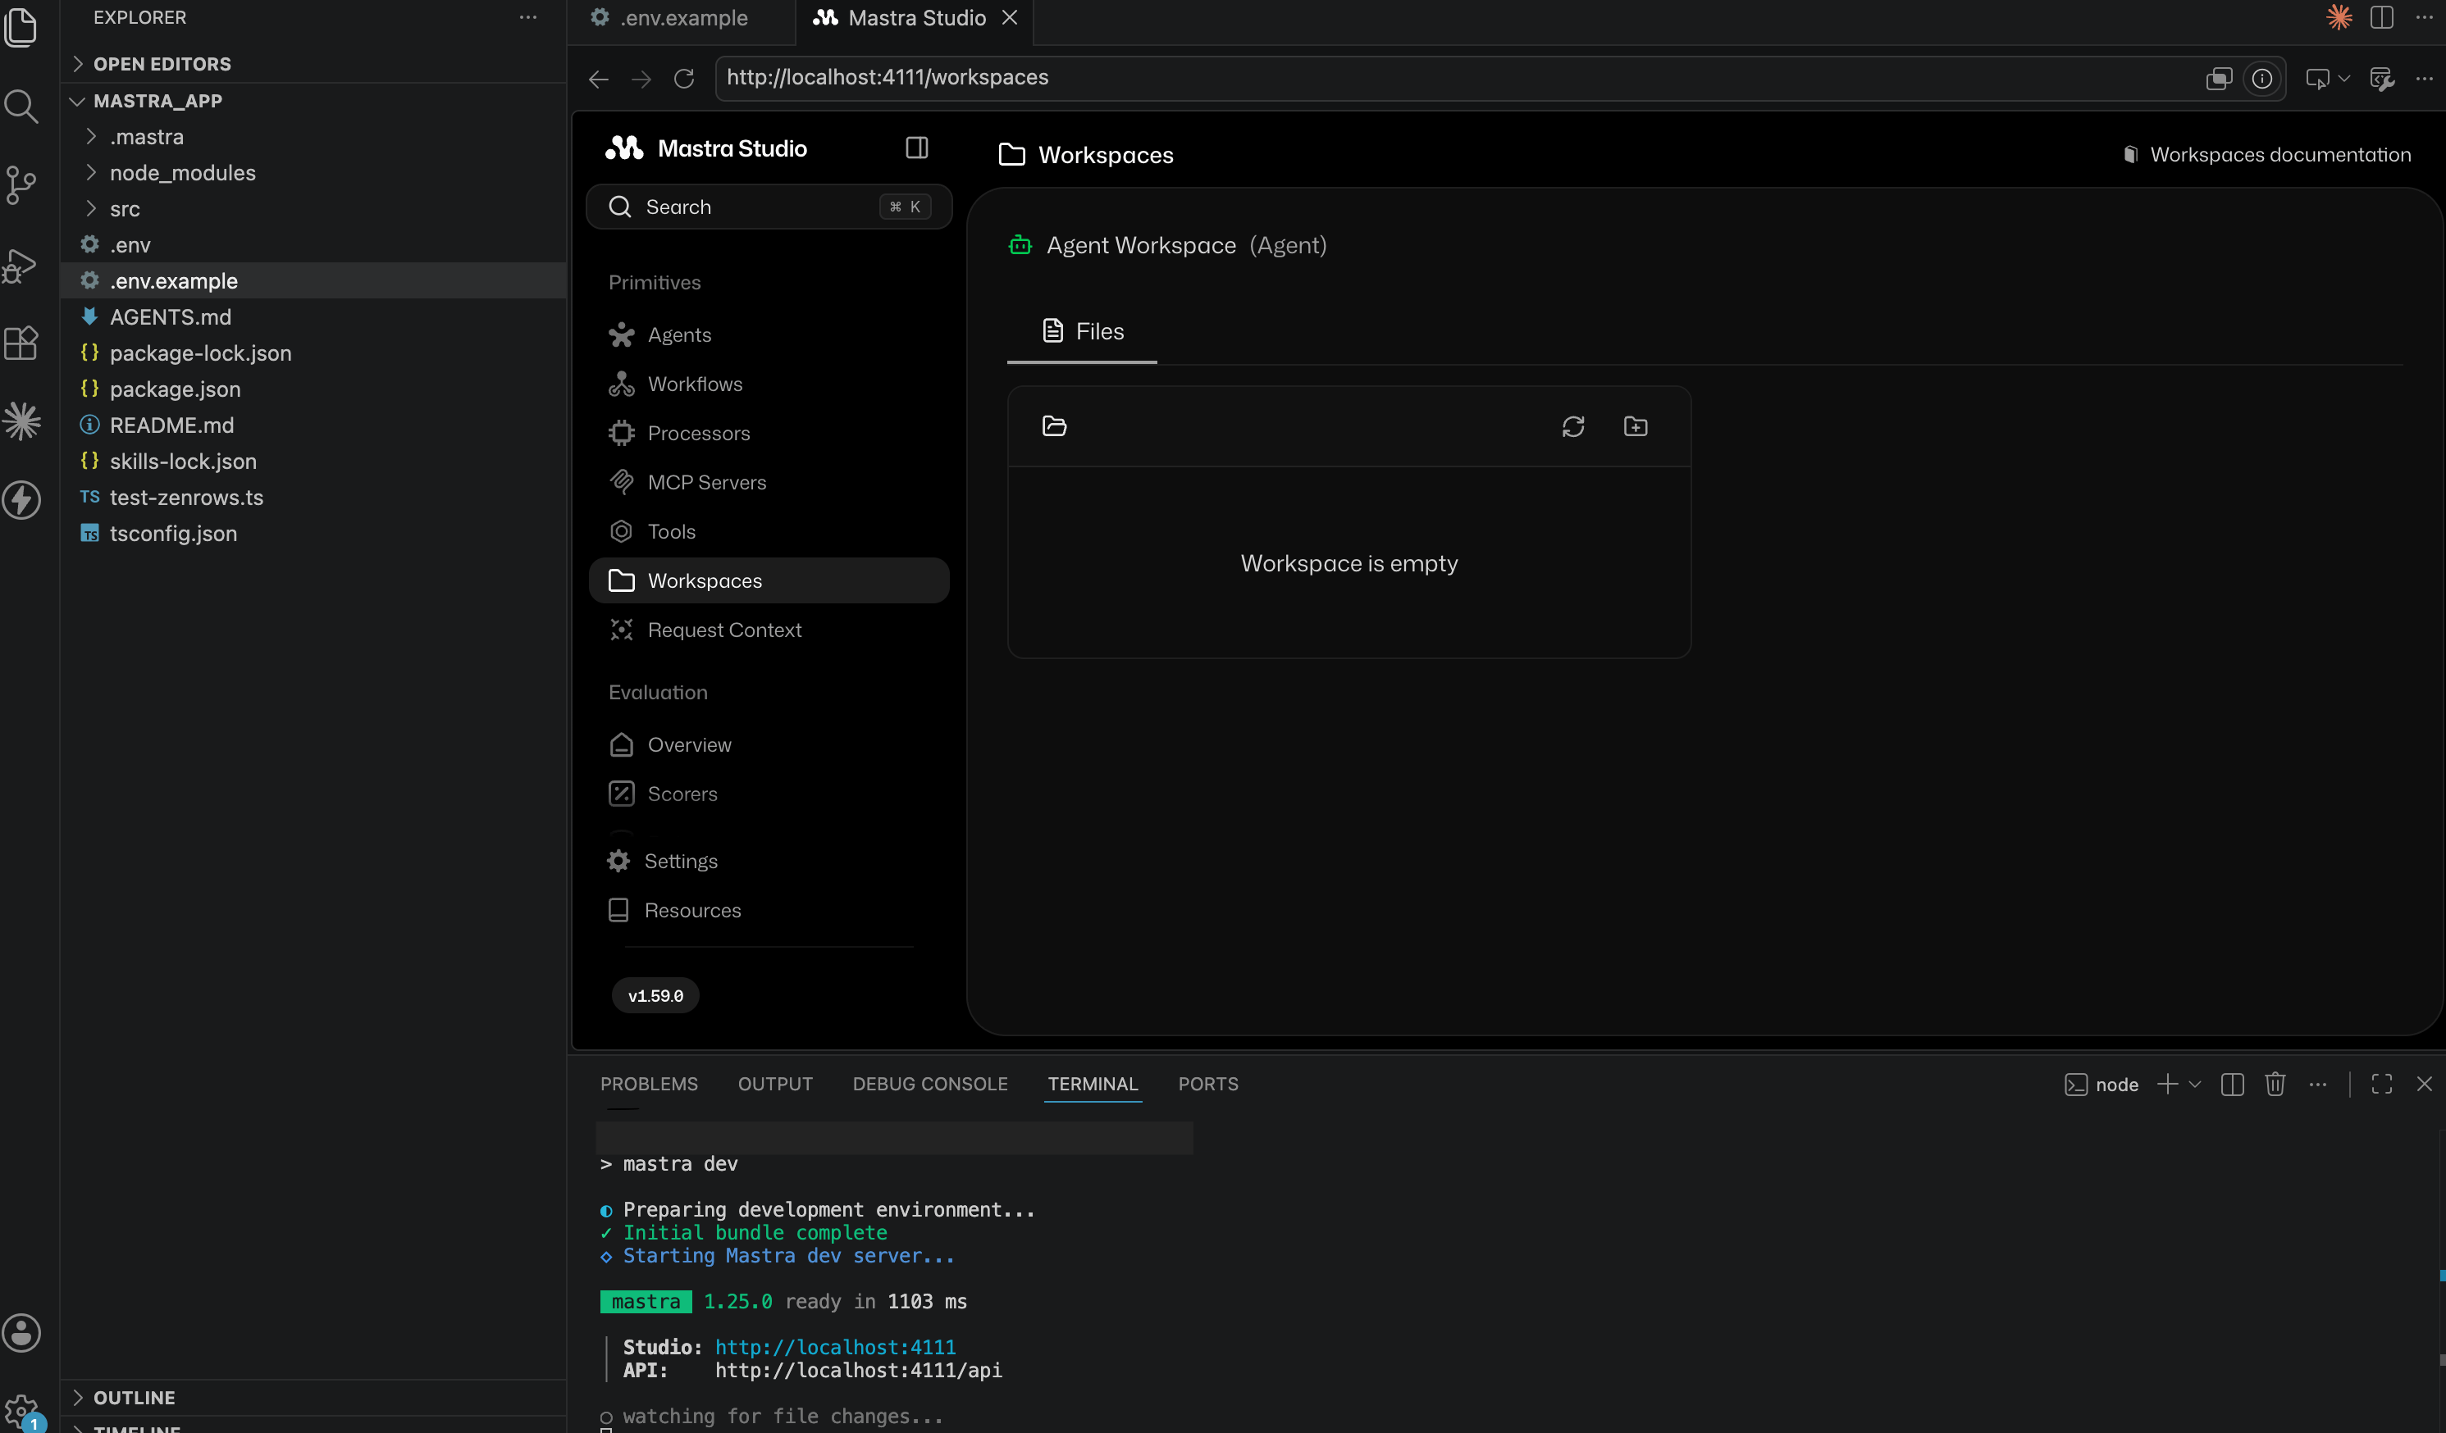Switch to the PORTS panel tab

[x=1208, y=1084]
